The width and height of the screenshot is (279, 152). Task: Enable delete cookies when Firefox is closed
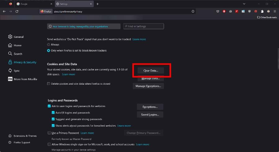click(48, 84)
